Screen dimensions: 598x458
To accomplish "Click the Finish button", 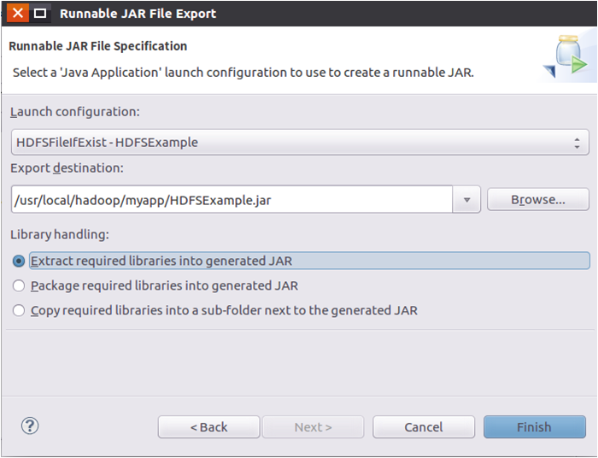I will pos(534,427).
